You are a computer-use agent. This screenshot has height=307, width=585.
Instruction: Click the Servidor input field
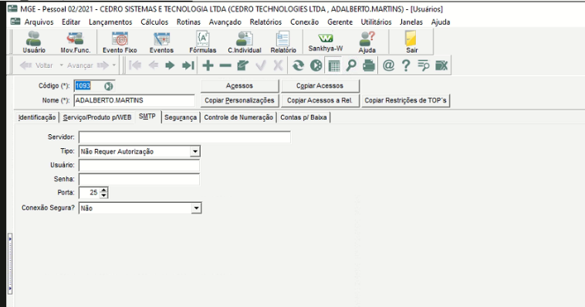coord(184,137)
